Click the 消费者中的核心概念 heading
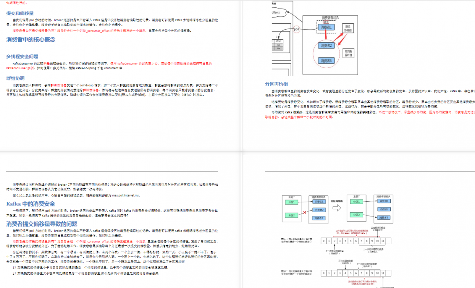The height and width of the screenshot is (288, 475). pos(31,40)
